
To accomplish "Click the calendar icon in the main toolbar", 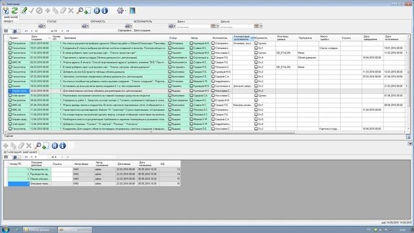I will (x=6, y=10).
